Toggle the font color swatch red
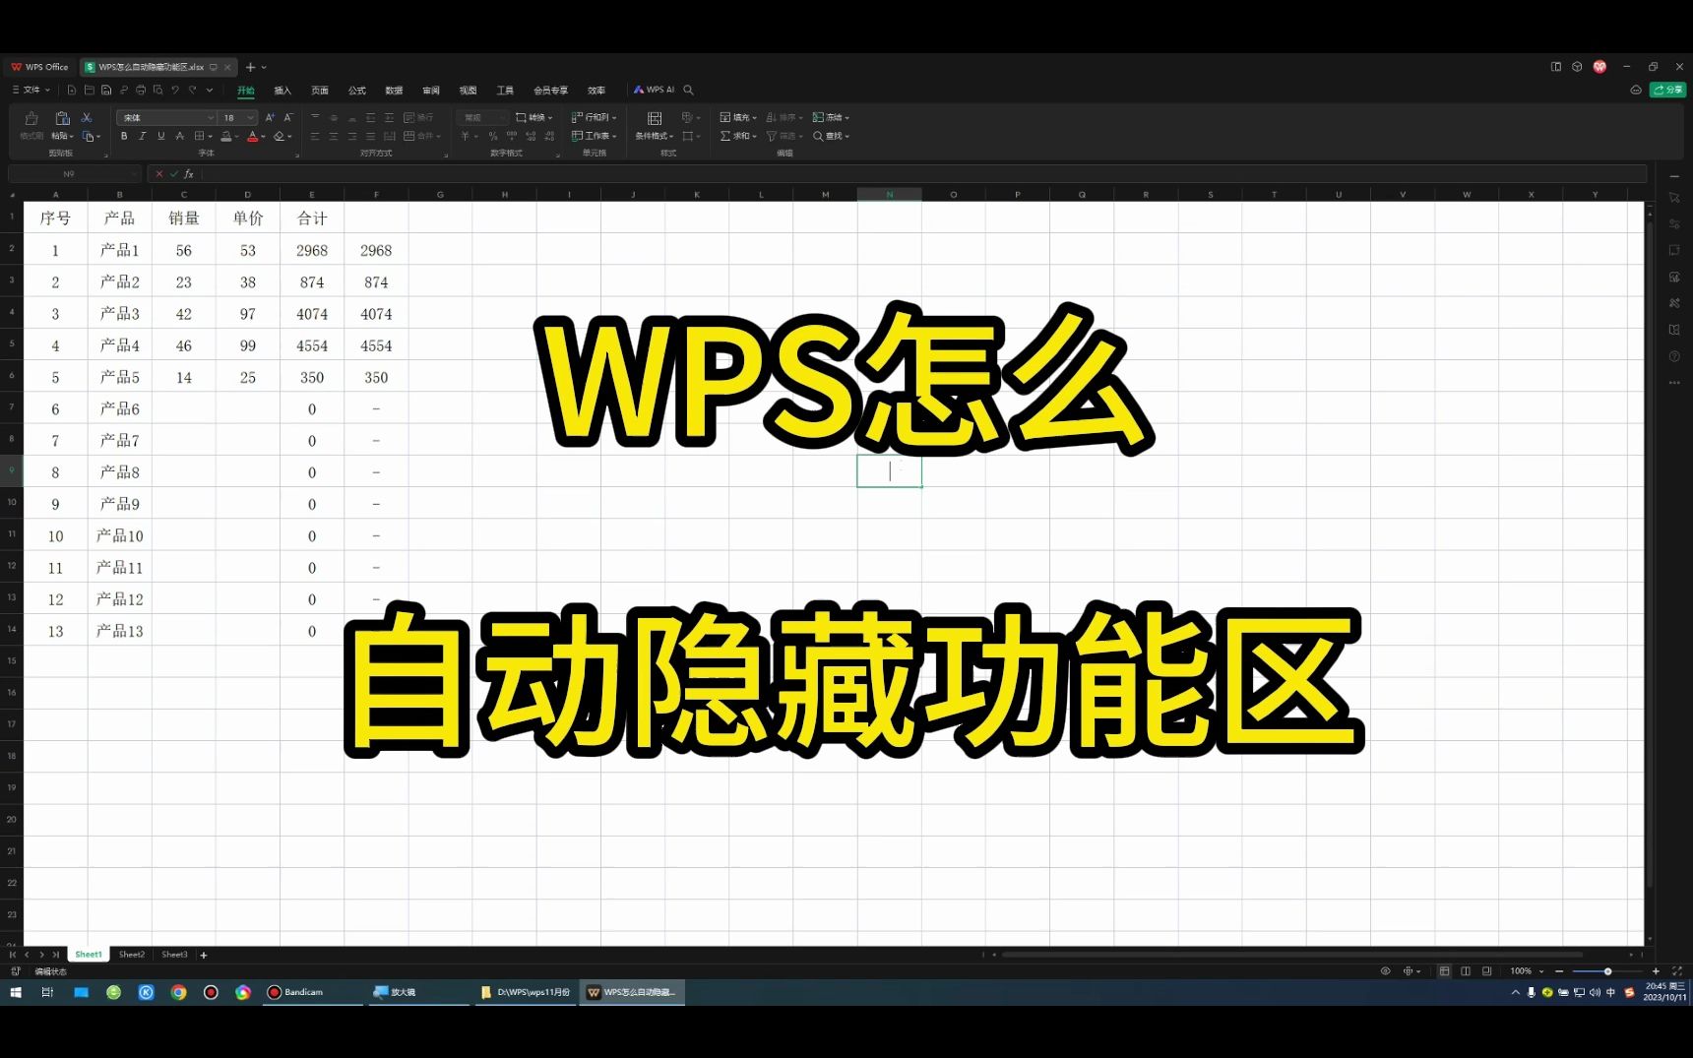The image size is (1693, 1058). click(x=253, y=136)
